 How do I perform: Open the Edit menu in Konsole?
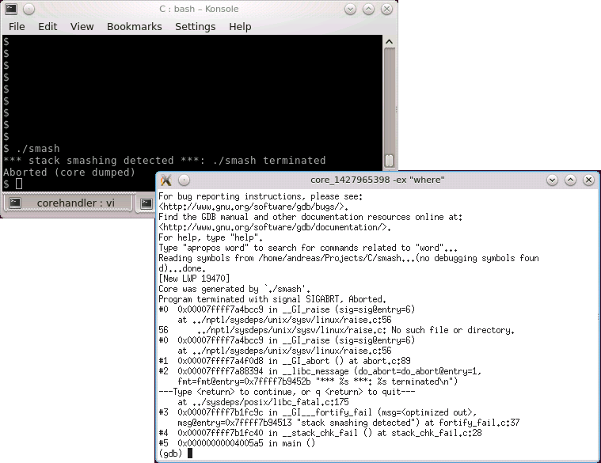48,26
